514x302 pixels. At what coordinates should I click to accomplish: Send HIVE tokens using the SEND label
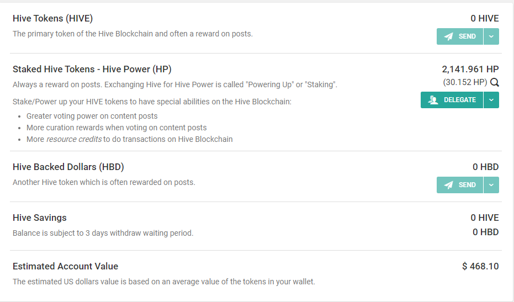point(467,36)
